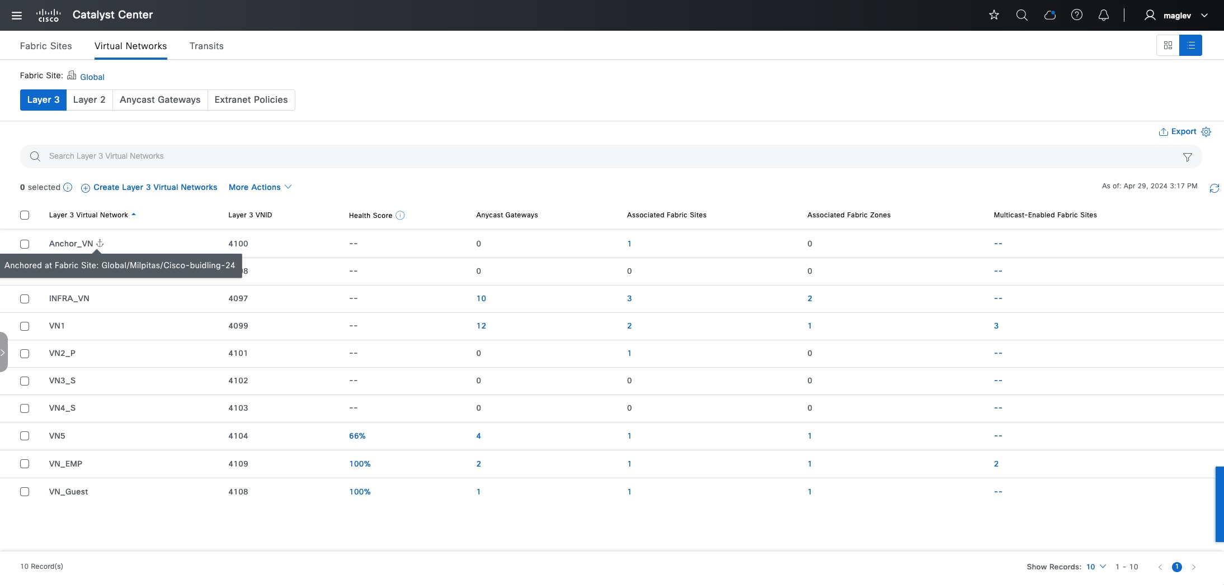Switch to card grid view
Viewport: 1224px width, 585px height.
point(1167,45)
